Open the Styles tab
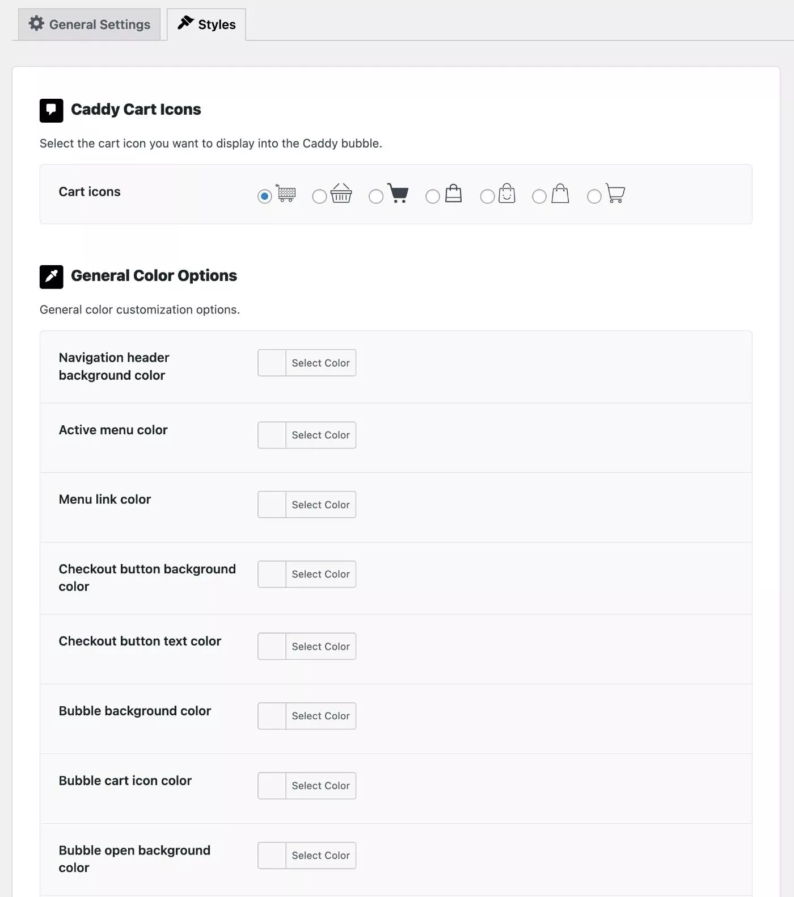The image size is (794, 897). (206, 24)
